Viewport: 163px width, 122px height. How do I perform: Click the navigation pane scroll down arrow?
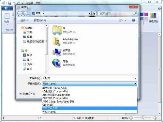coord(47,72)
